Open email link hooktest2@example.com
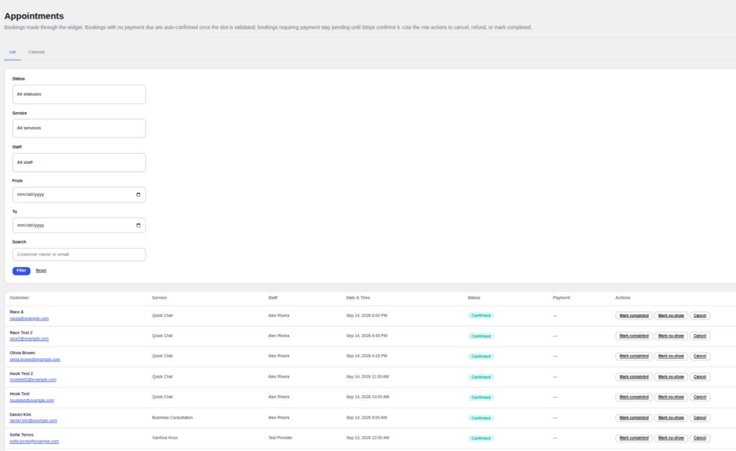 tap(33, 380)
